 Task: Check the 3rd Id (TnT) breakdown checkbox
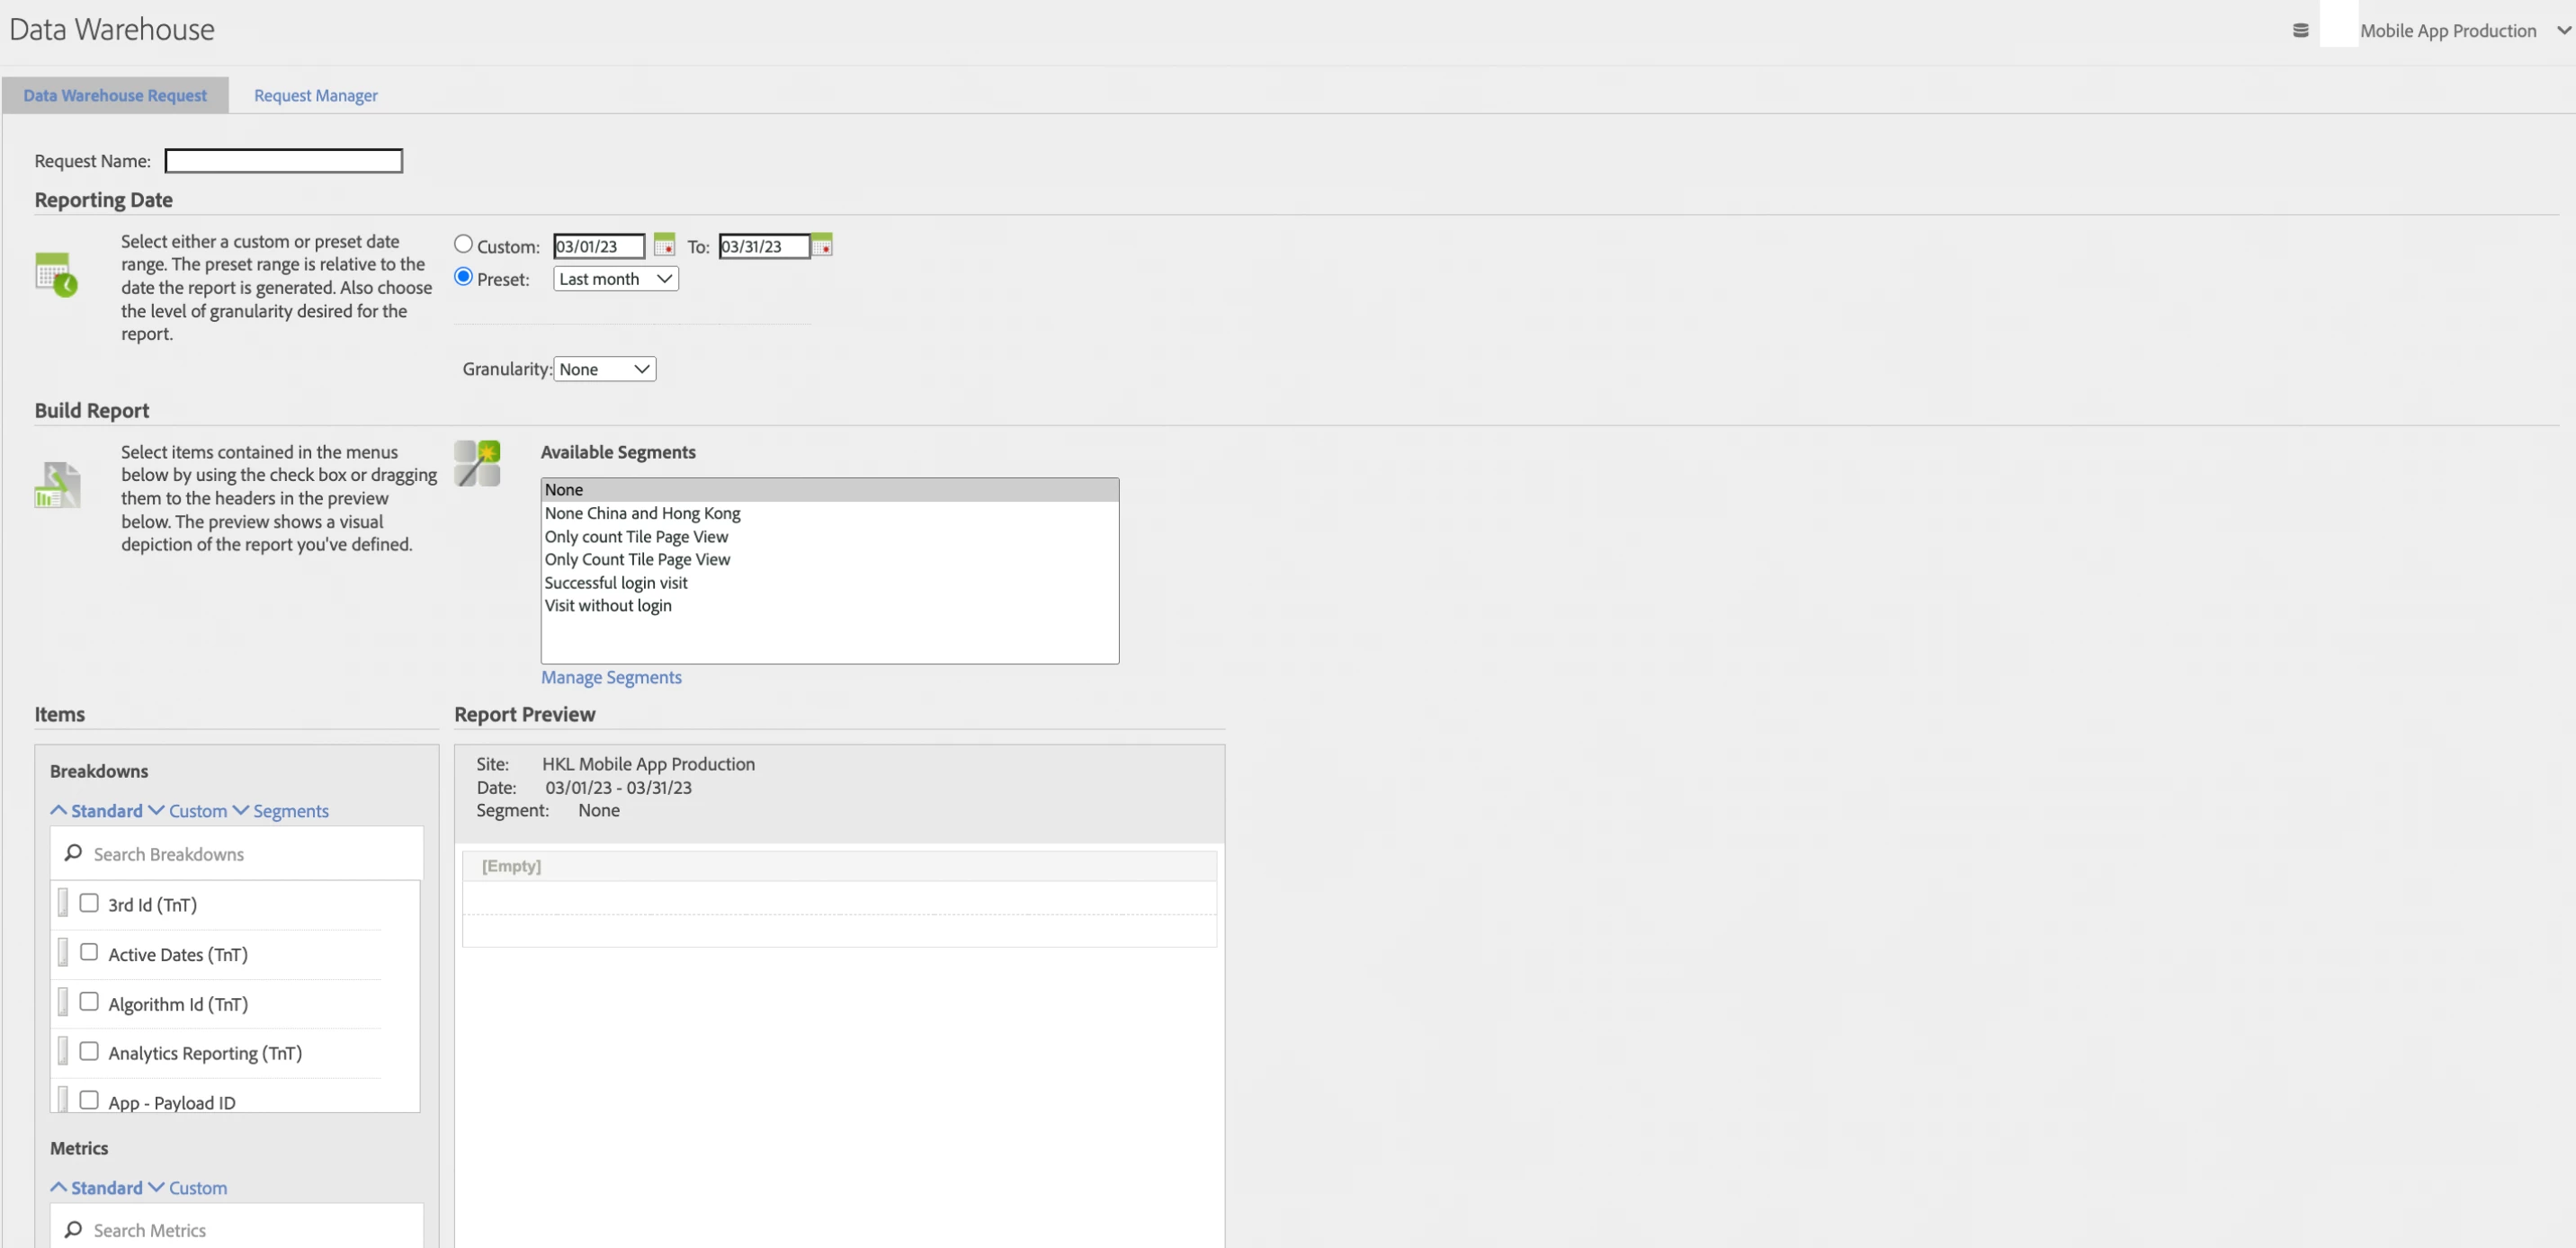click(x=89, y=903)
